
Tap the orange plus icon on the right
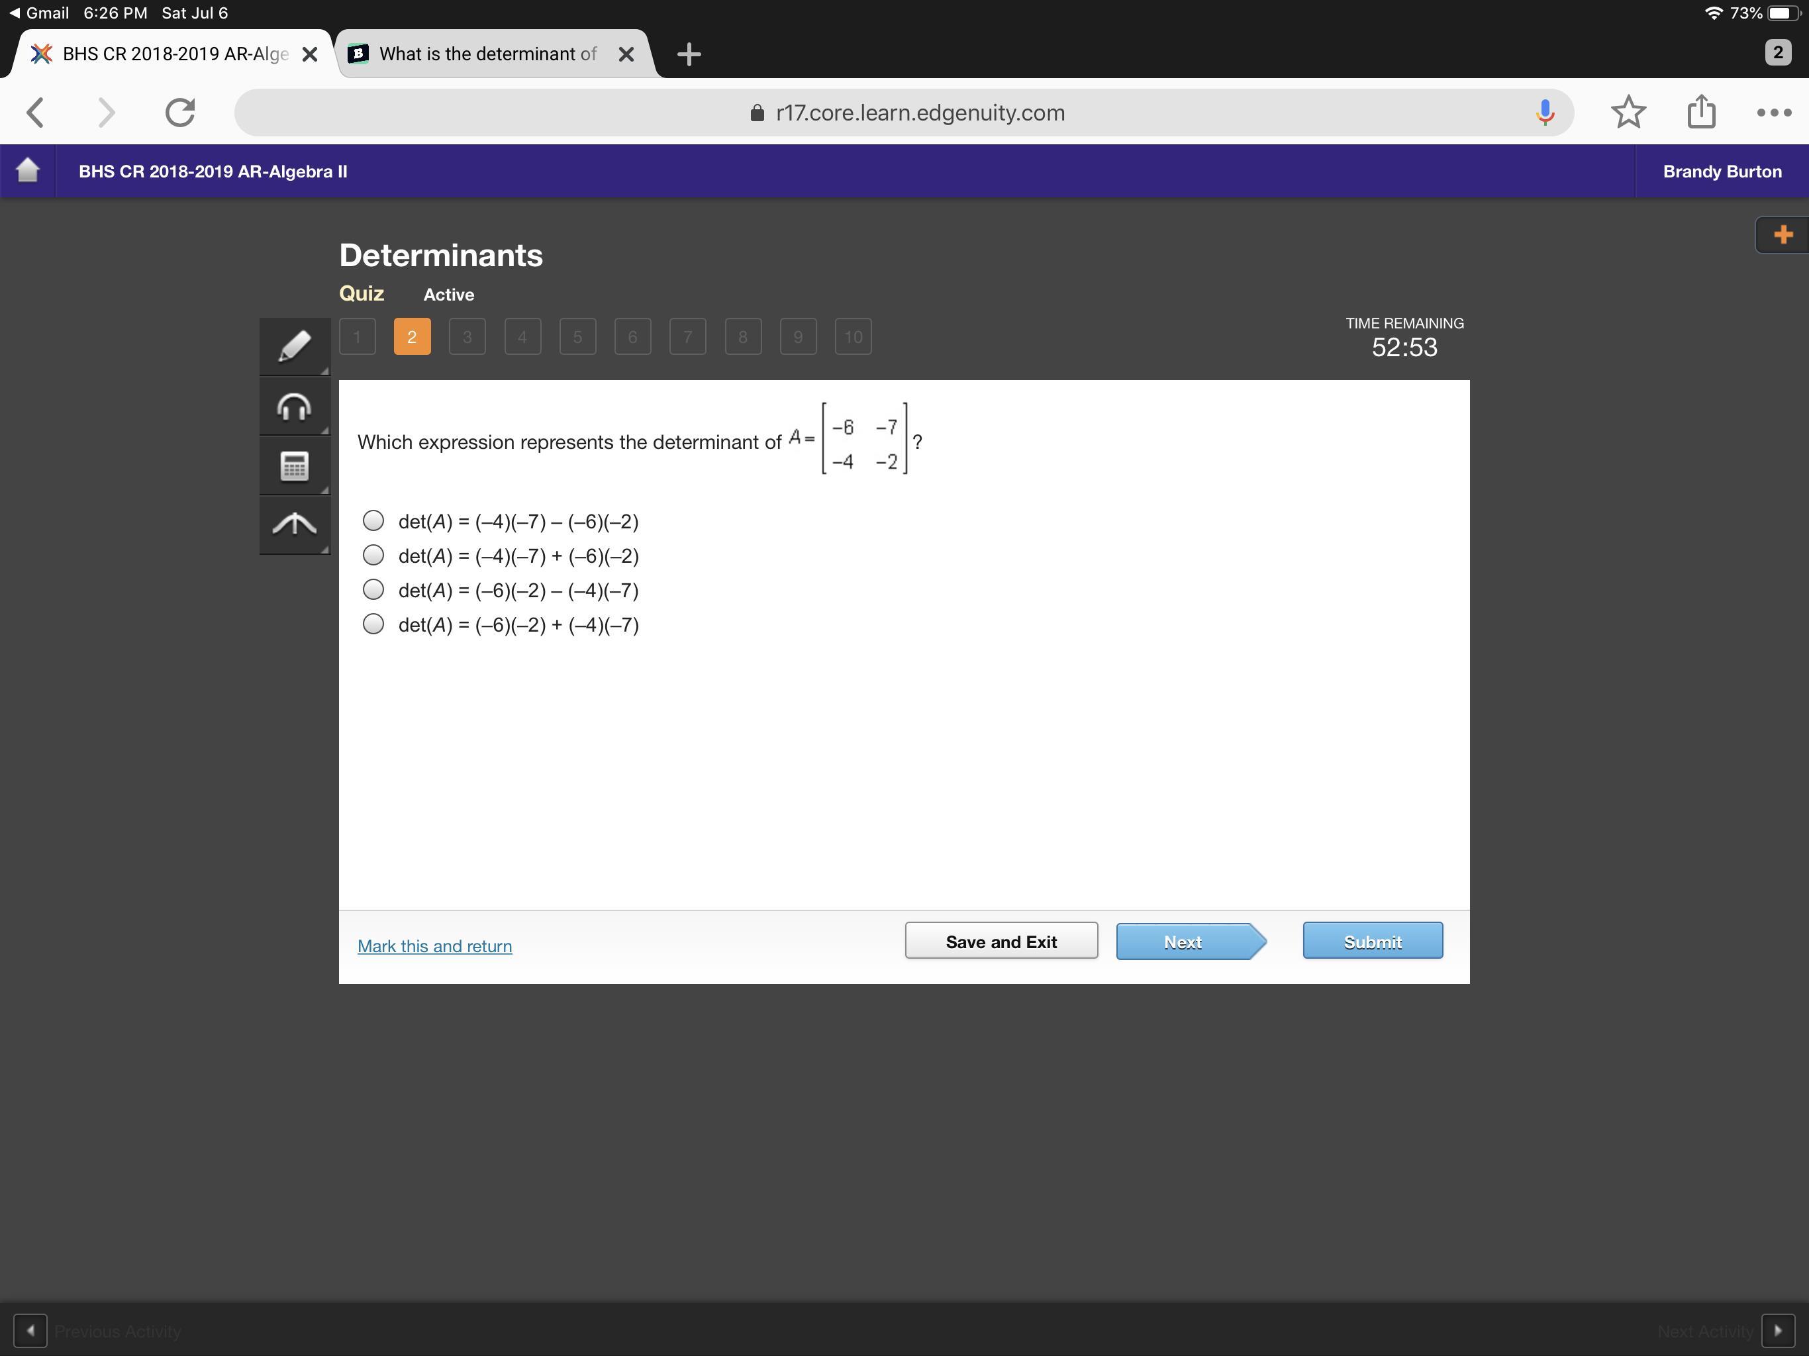point(1783,236)
